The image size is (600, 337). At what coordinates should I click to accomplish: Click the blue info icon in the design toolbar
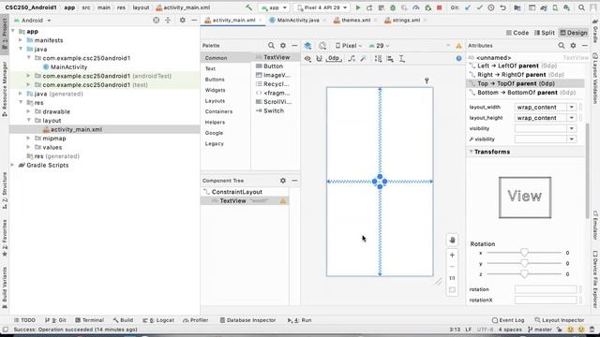(x=458, y=58)
